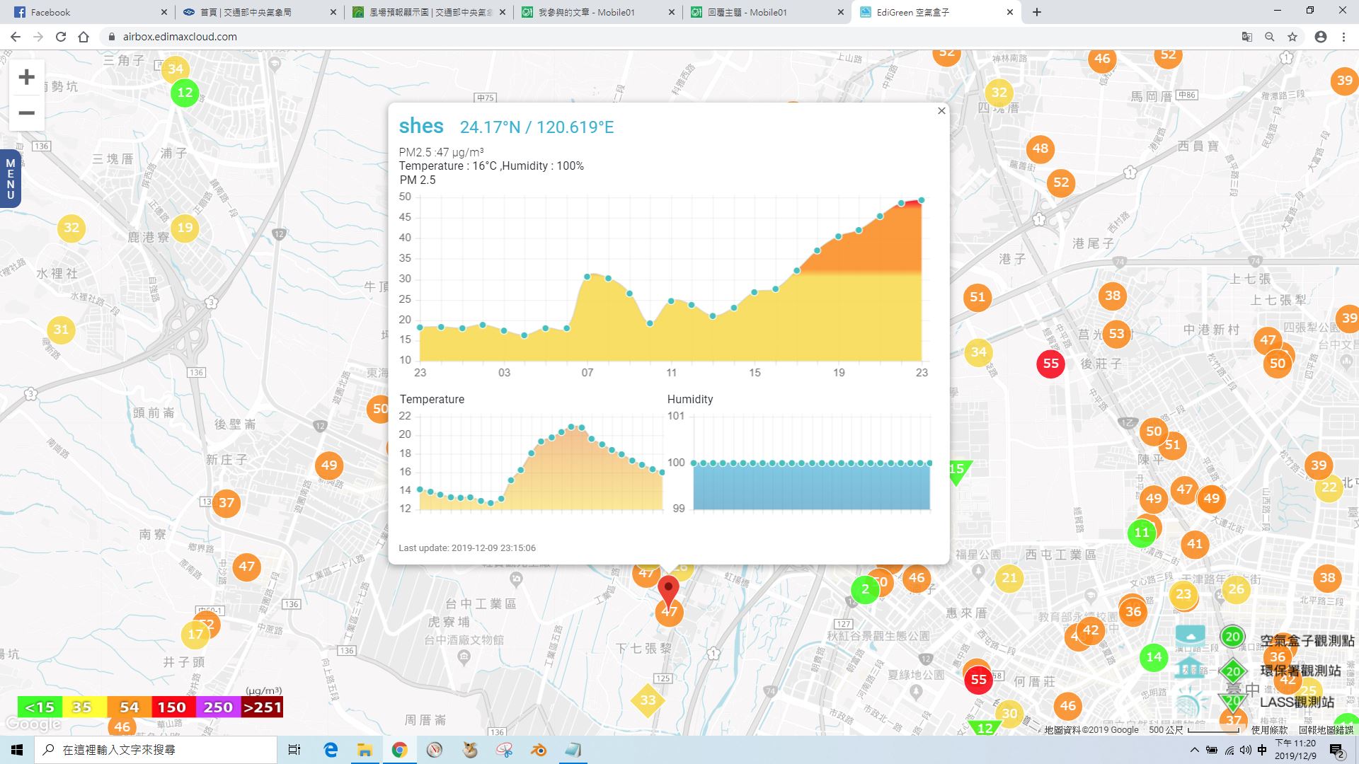
Task: Open the notification action center
Action: tap(1337, 751)
